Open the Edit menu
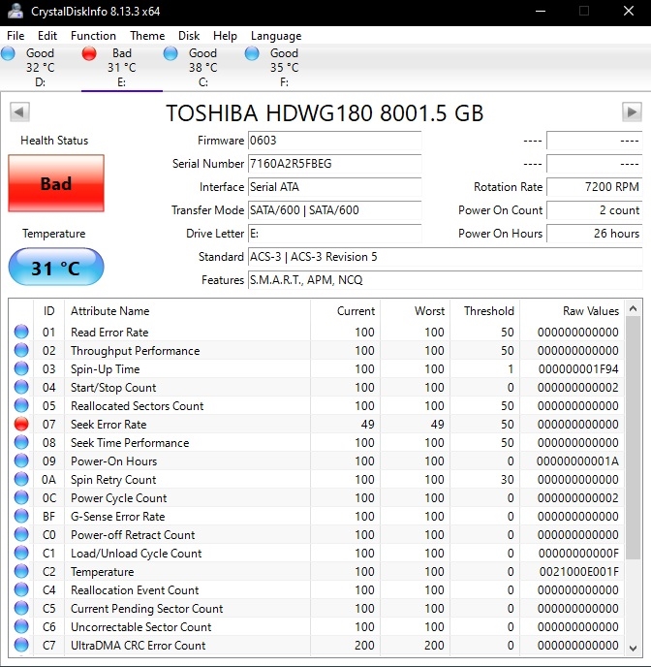The width and height of the screenshot is (651, 667). [47, 36]
